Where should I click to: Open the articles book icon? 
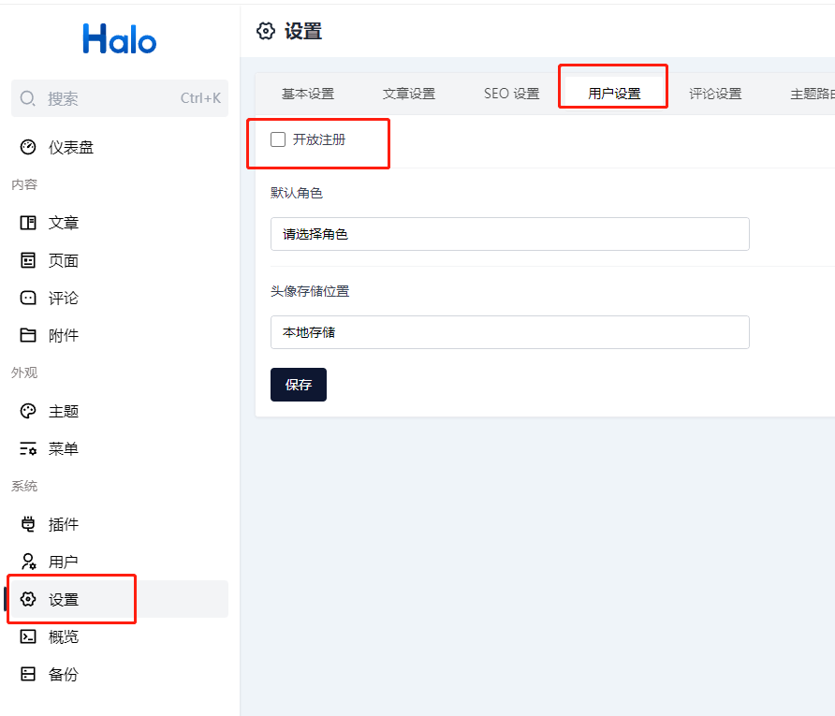[x=28, y=223]
